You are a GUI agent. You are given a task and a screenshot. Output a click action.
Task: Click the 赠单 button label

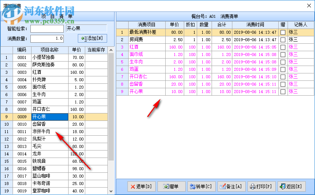click(x=174, y=186)
